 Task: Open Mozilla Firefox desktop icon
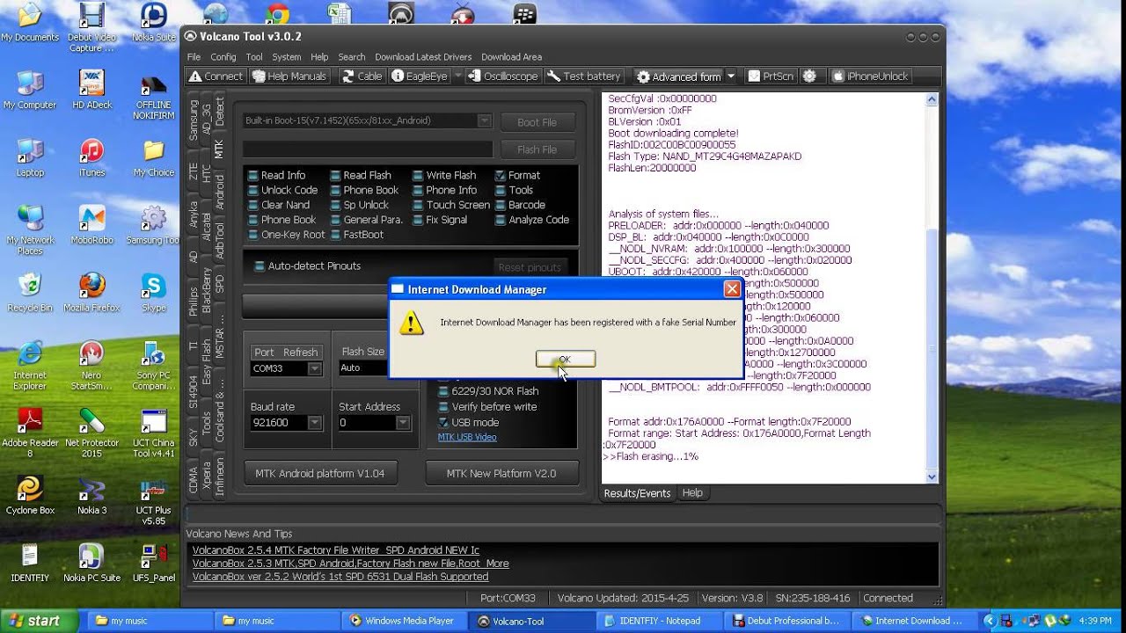[91, 292]
